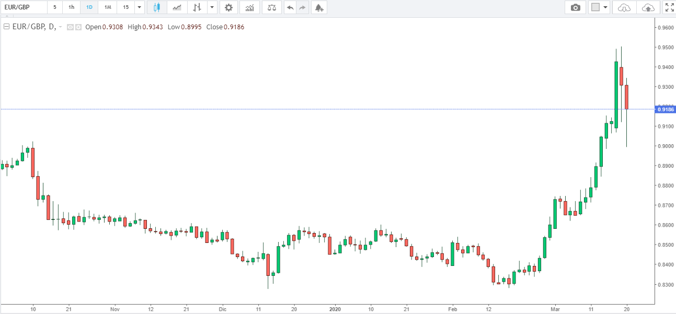Click the Close value 0.9186
Image resolution: width=676 pixels, height=314 pixels.
point(233,27)
